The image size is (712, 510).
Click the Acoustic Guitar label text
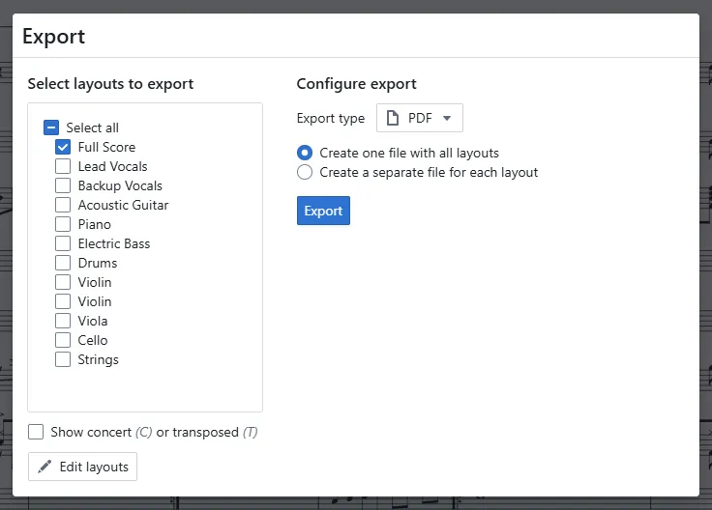point(123,205)
